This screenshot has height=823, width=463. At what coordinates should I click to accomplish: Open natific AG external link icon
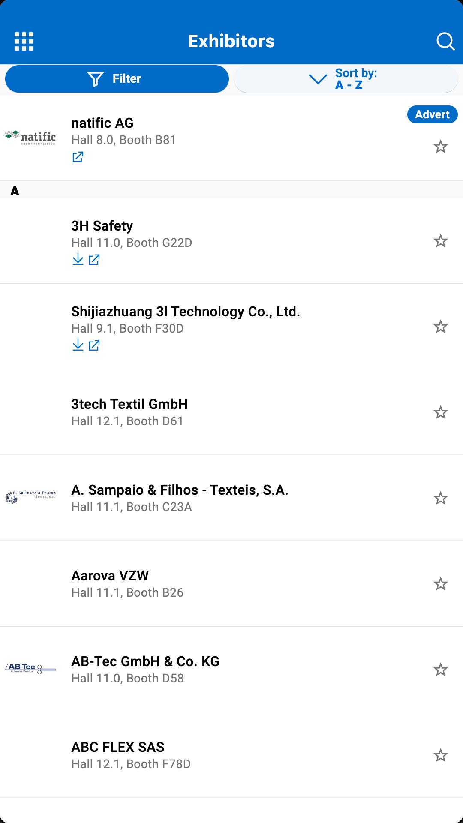[x=78, y=157]
